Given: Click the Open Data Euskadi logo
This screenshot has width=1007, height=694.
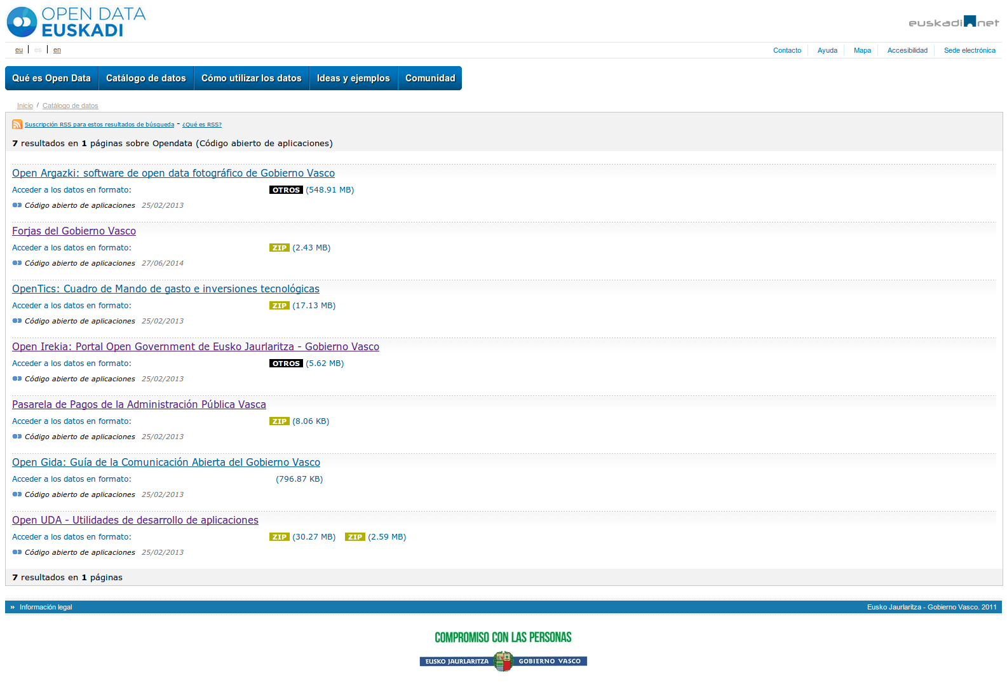Looking at the screenshot, I should (x=76, y=22).
